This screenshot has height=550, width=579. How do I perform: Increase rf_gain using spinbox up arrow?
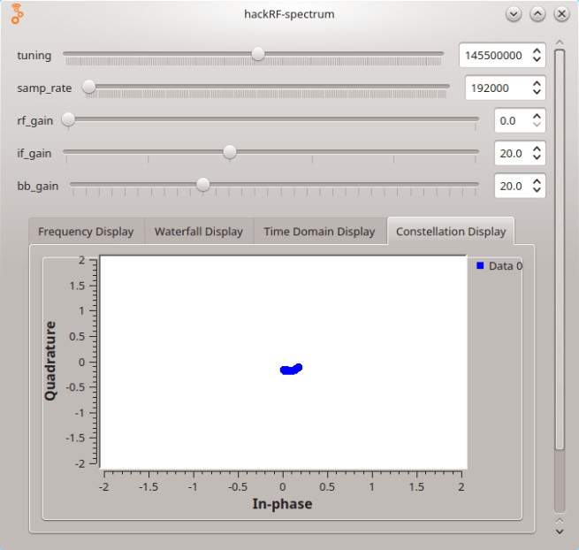point(536,116)
